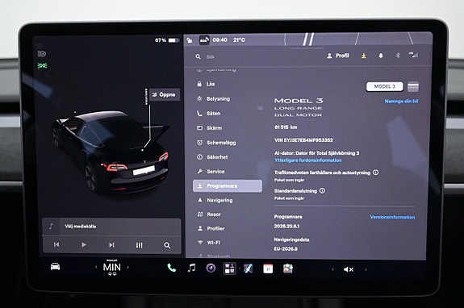The height and width of the screenshot is (308, 464).
Task: Open the calendar app in dock
Action: coord(268,268)
